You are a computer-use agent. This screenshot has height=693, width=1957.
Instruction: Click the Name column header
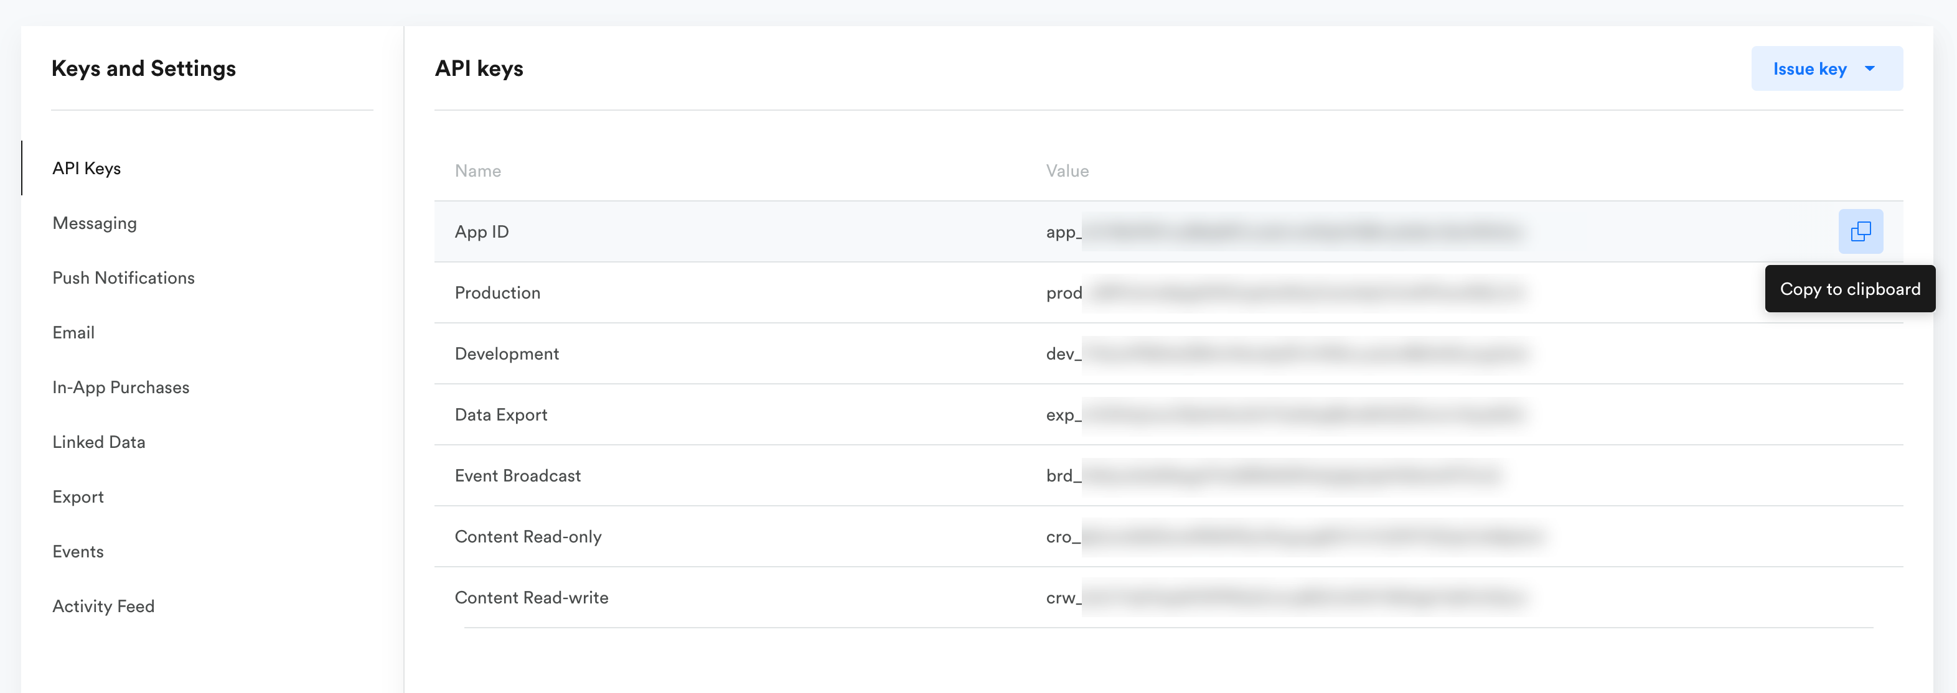pyautogui.click(x=477, y=171)
